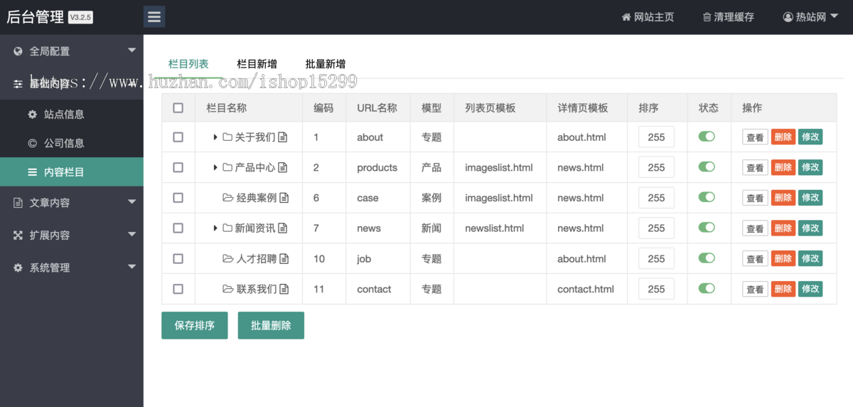Click the folder icon of 关于我们

pos(227,137)
